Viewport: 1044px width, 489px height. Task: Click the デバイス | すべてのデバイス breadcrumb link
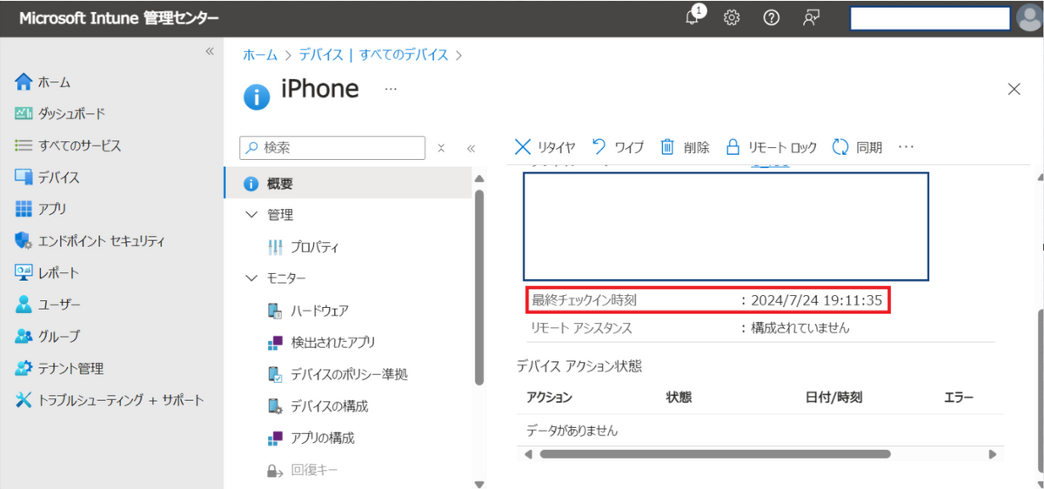(x=373, y=55)
